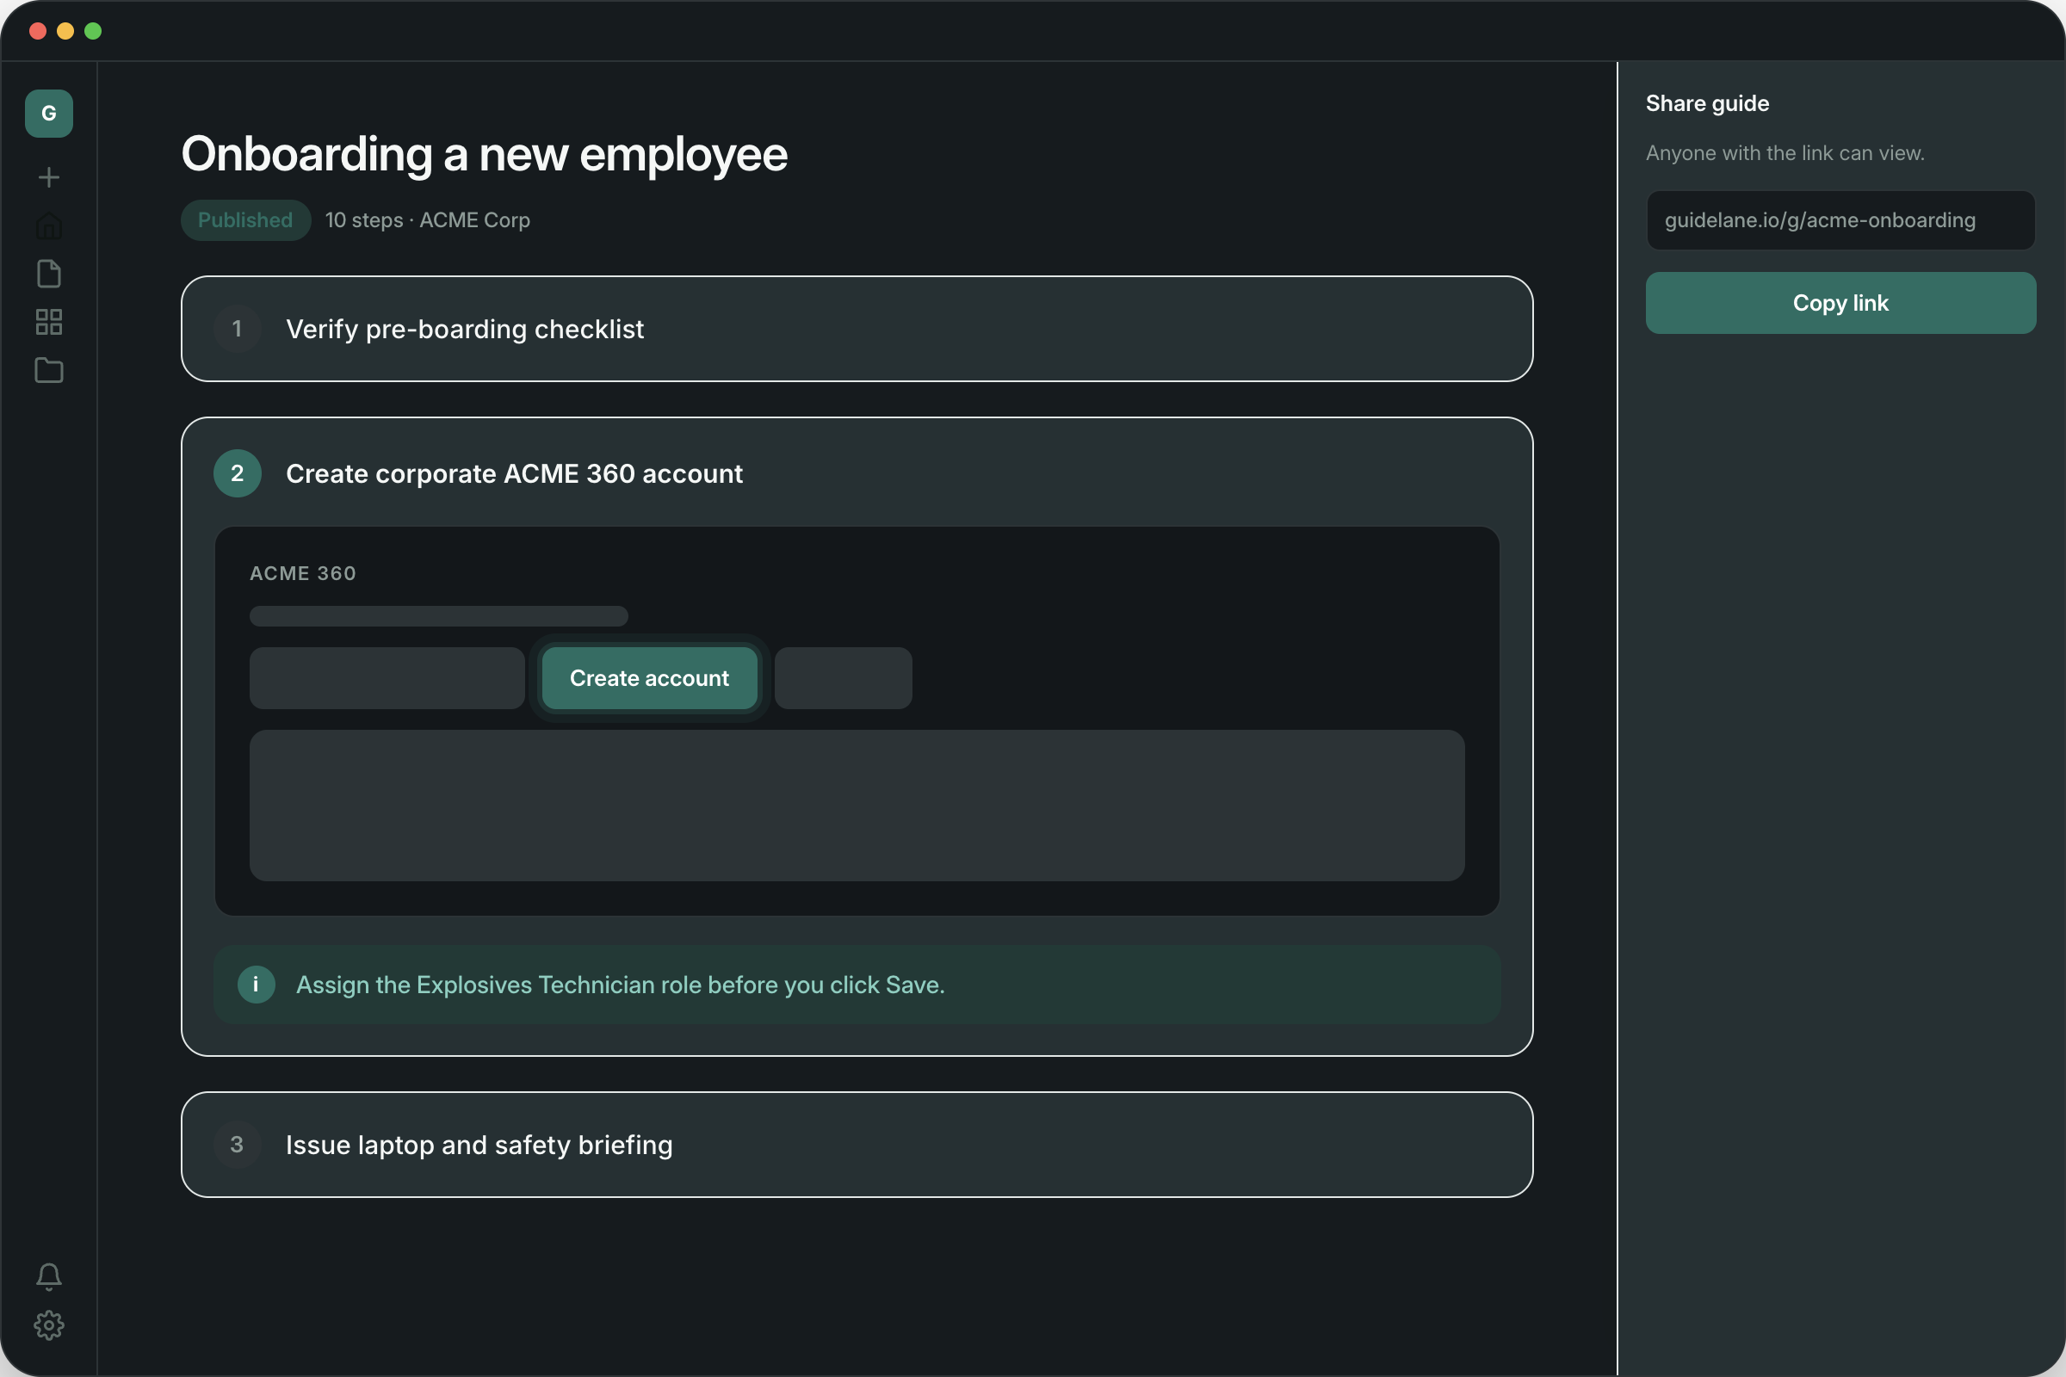
Task: Select the grid dashboard icon
Action: 48,322
